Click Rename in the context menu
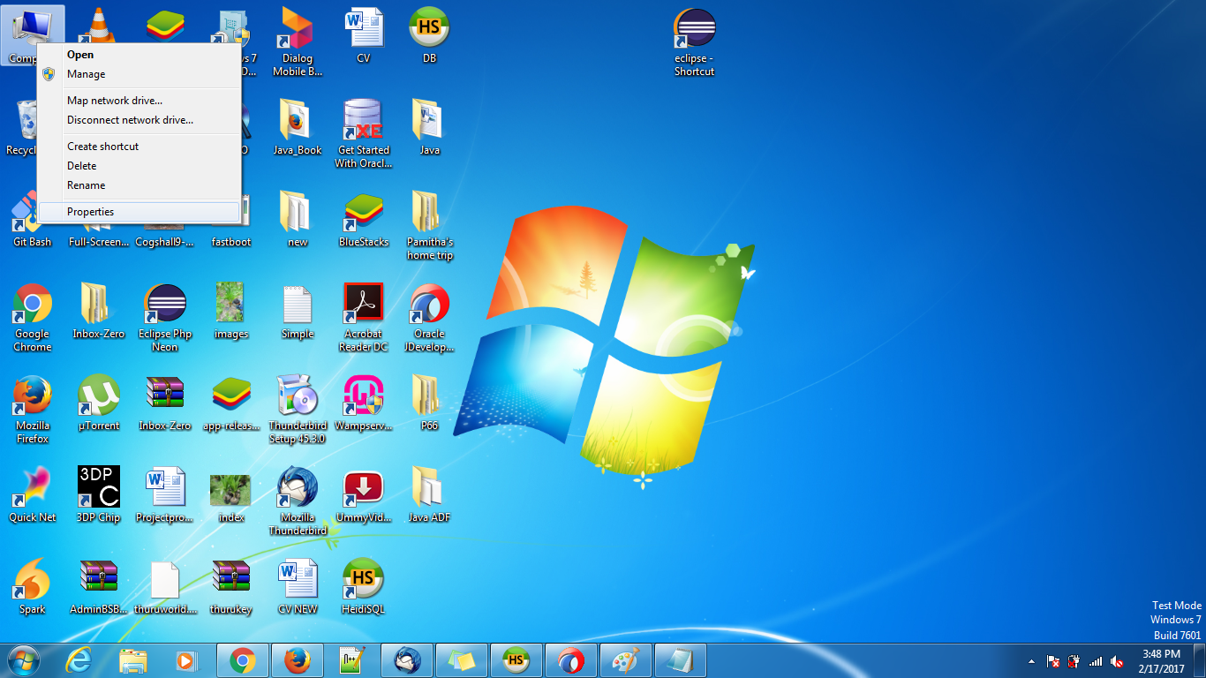1206x678 pixels. [x=139, y=185]
